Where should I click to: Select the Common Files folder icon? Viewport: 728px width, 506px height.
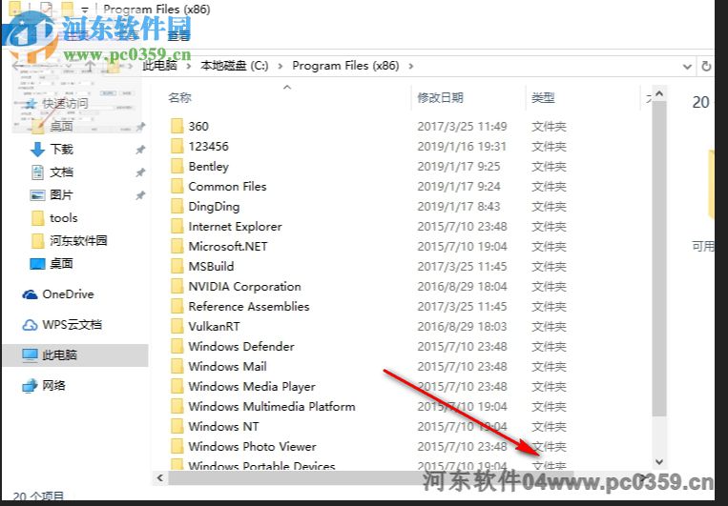pyautogui.click(x=177, y=186)
